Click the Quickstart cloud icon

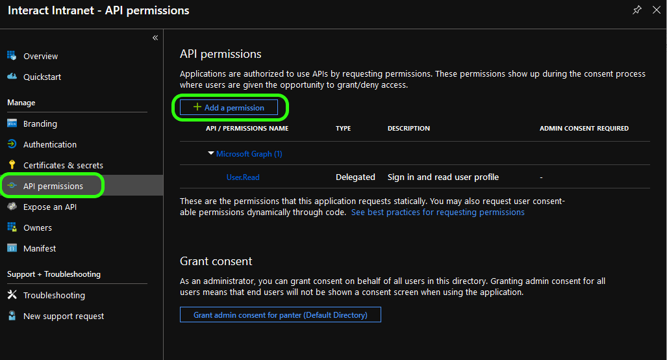click(12, 76)
